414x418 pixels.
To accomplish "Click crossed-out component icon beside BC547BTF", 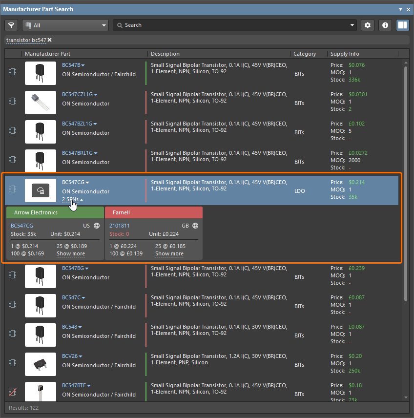I will point(13,392).
